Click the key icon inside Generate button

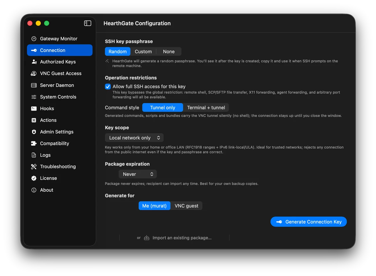(x=279, y=222)
